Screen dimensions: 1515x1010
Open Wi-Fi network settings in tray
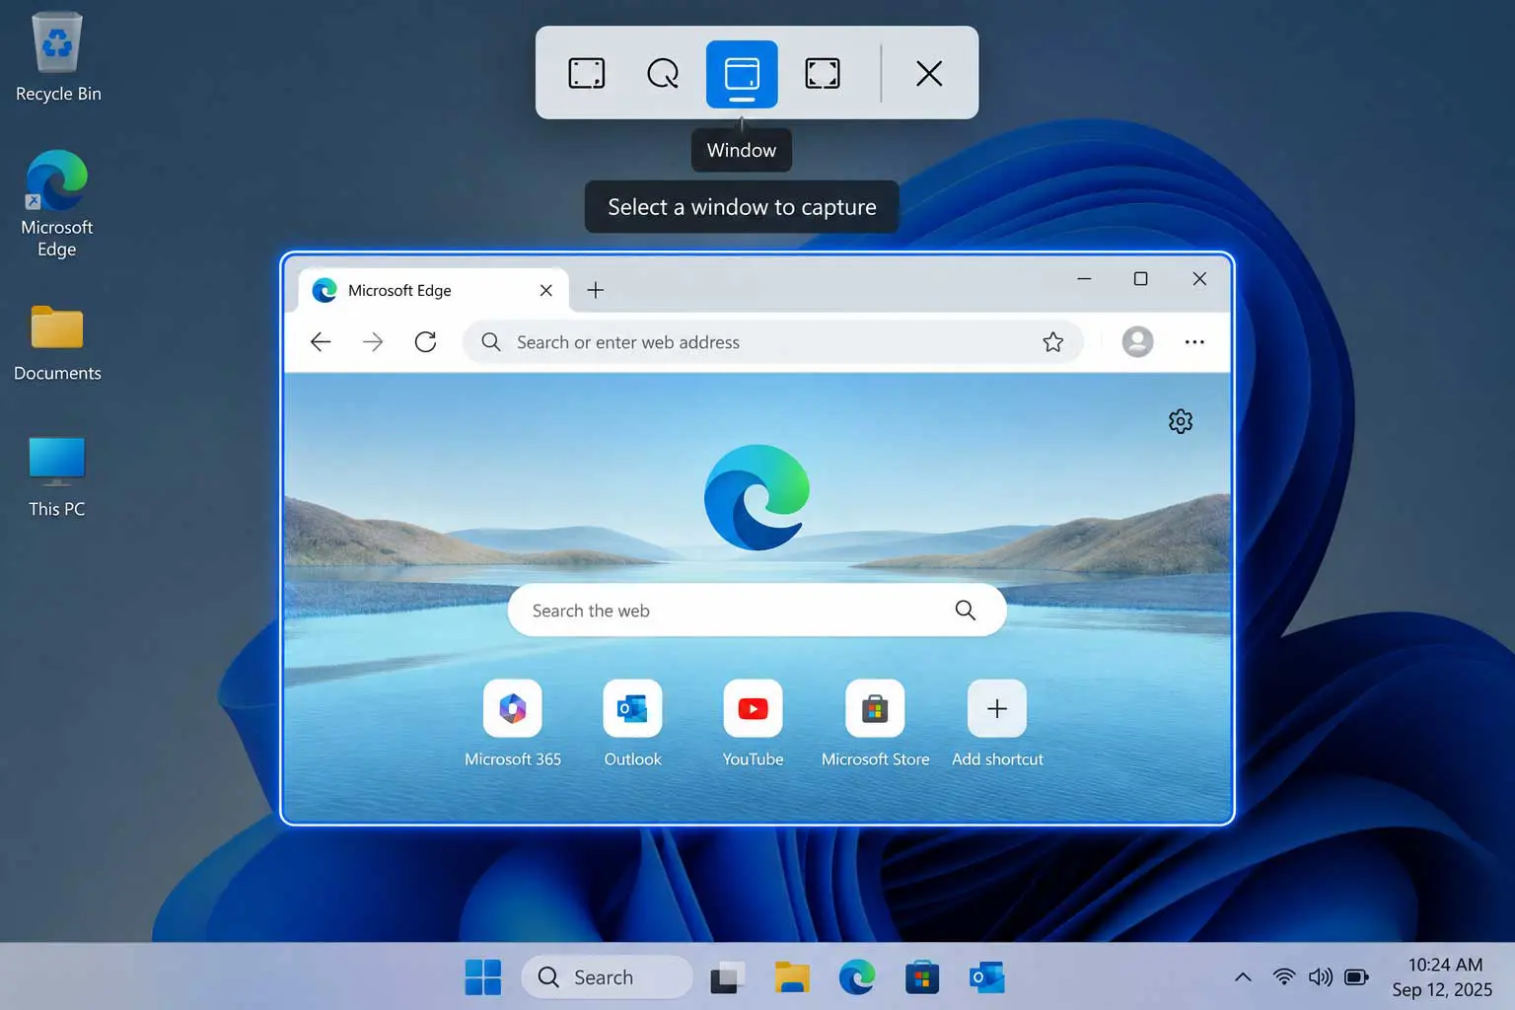[1284, 977]
